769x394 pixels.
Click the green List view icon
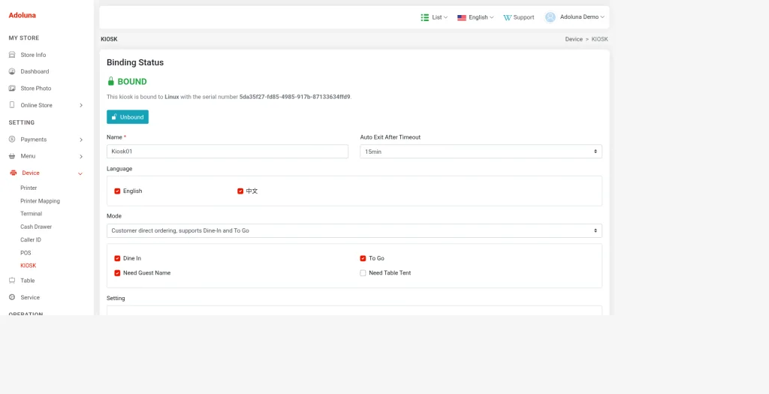point(425,17)
